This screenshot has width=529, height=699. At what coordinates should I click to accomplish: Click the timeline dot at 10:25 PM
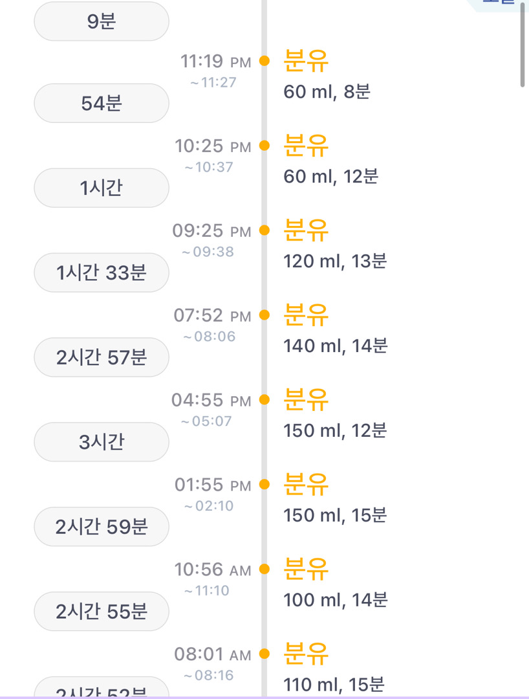point(264,146)
